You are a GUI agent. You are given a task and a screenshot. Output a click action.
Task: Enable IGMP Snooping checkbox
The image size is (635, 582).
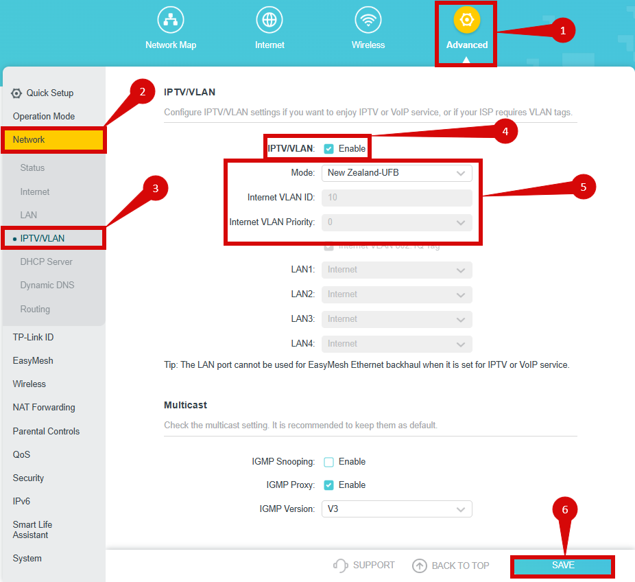point(329,462)
